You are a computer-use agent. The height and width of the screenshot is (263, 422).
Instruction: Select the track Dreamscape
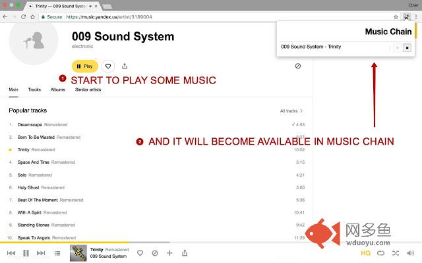30,125
